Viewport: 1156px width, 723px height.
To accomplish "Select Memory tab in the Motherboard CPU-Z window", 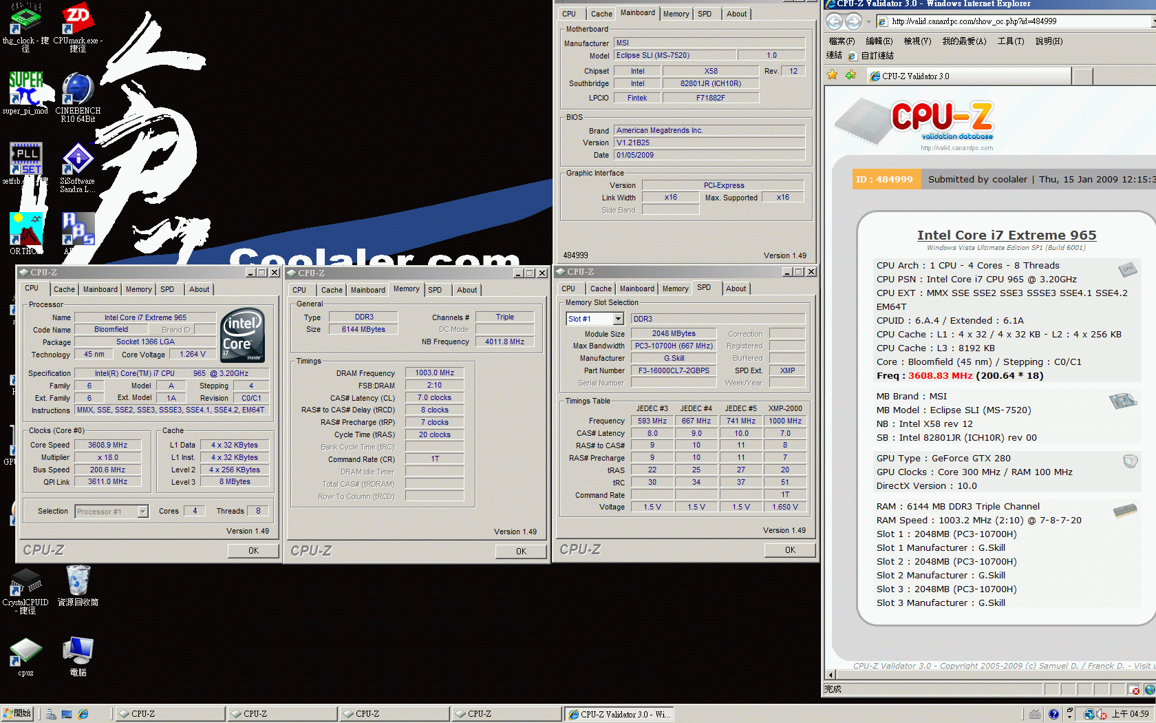I will (x=676, y=14).
